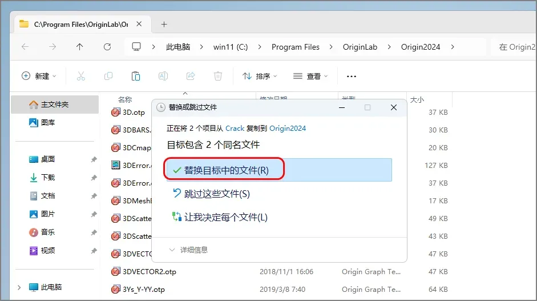Click the Copy icon in toolbar
This screenshot has width=537, height=301.
tap(108, 76)
